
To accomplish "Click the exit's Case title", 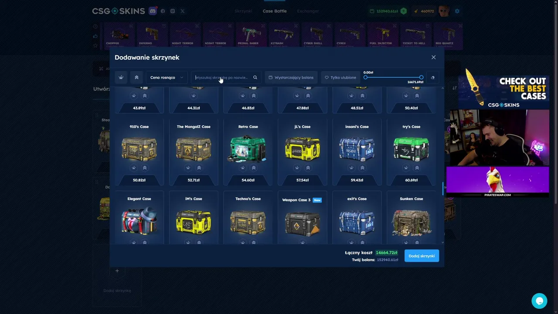I will (357, 199).
